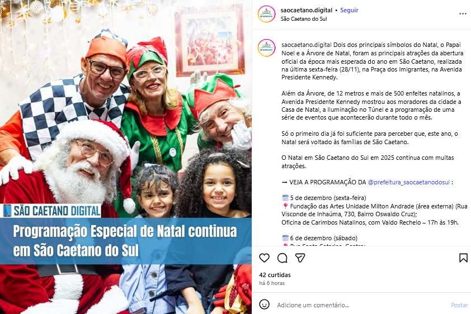Click the saocaetano.digital name in caption
This screenshot has height=314, width=471.
(307, 45)
